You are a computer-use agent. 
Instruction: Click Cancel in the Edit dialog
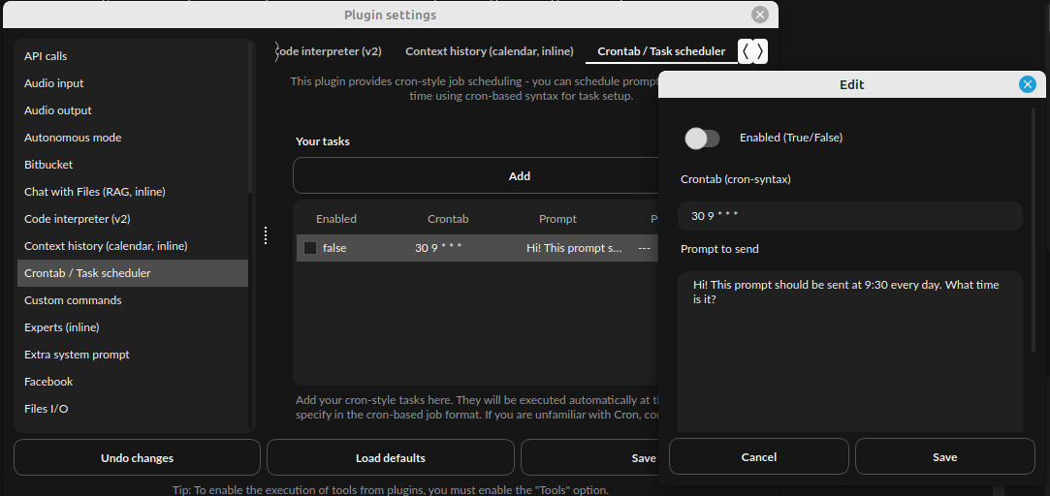(759, 456)
